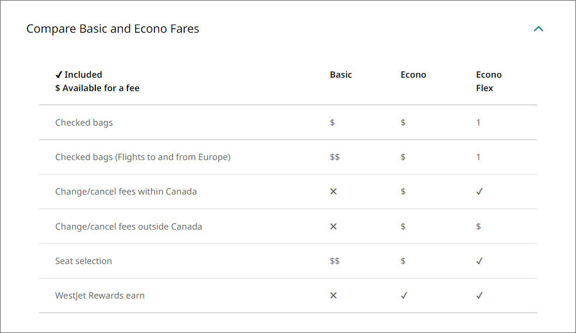Collapse the Compare Basic and Econo Fares section
Screen dimensions: 576x333
click(x=539, y=29)
